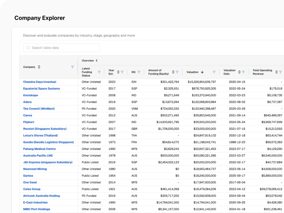Image resolution: width=284 pixels, height=213 pixels.
Task: Sort by Valuation Date
Action: pos(239,72)
